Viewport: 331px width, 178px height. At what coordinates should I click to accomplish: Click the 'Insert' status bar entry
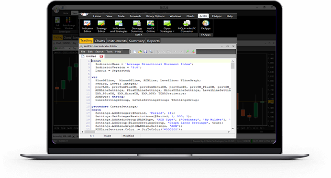[x=108, y=136]
